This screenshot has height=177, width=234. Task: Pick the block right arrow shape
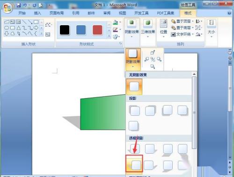36,28
